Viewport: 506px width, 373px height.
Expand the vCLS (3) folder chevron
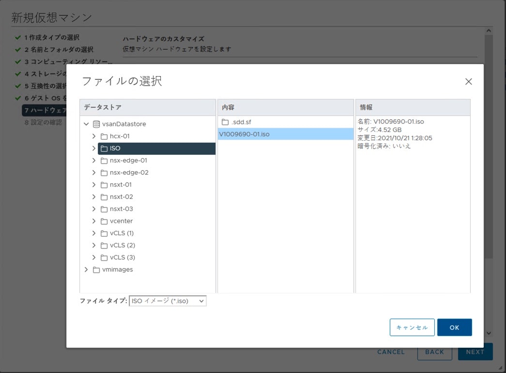[93, 257]
